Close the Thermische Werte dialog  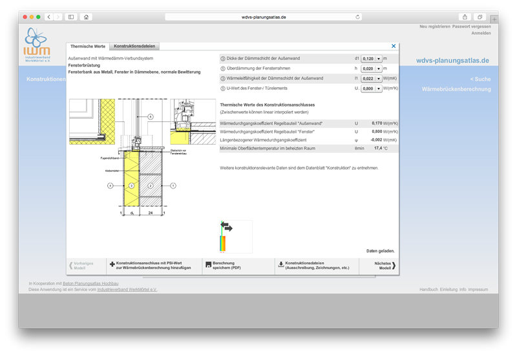394,46
